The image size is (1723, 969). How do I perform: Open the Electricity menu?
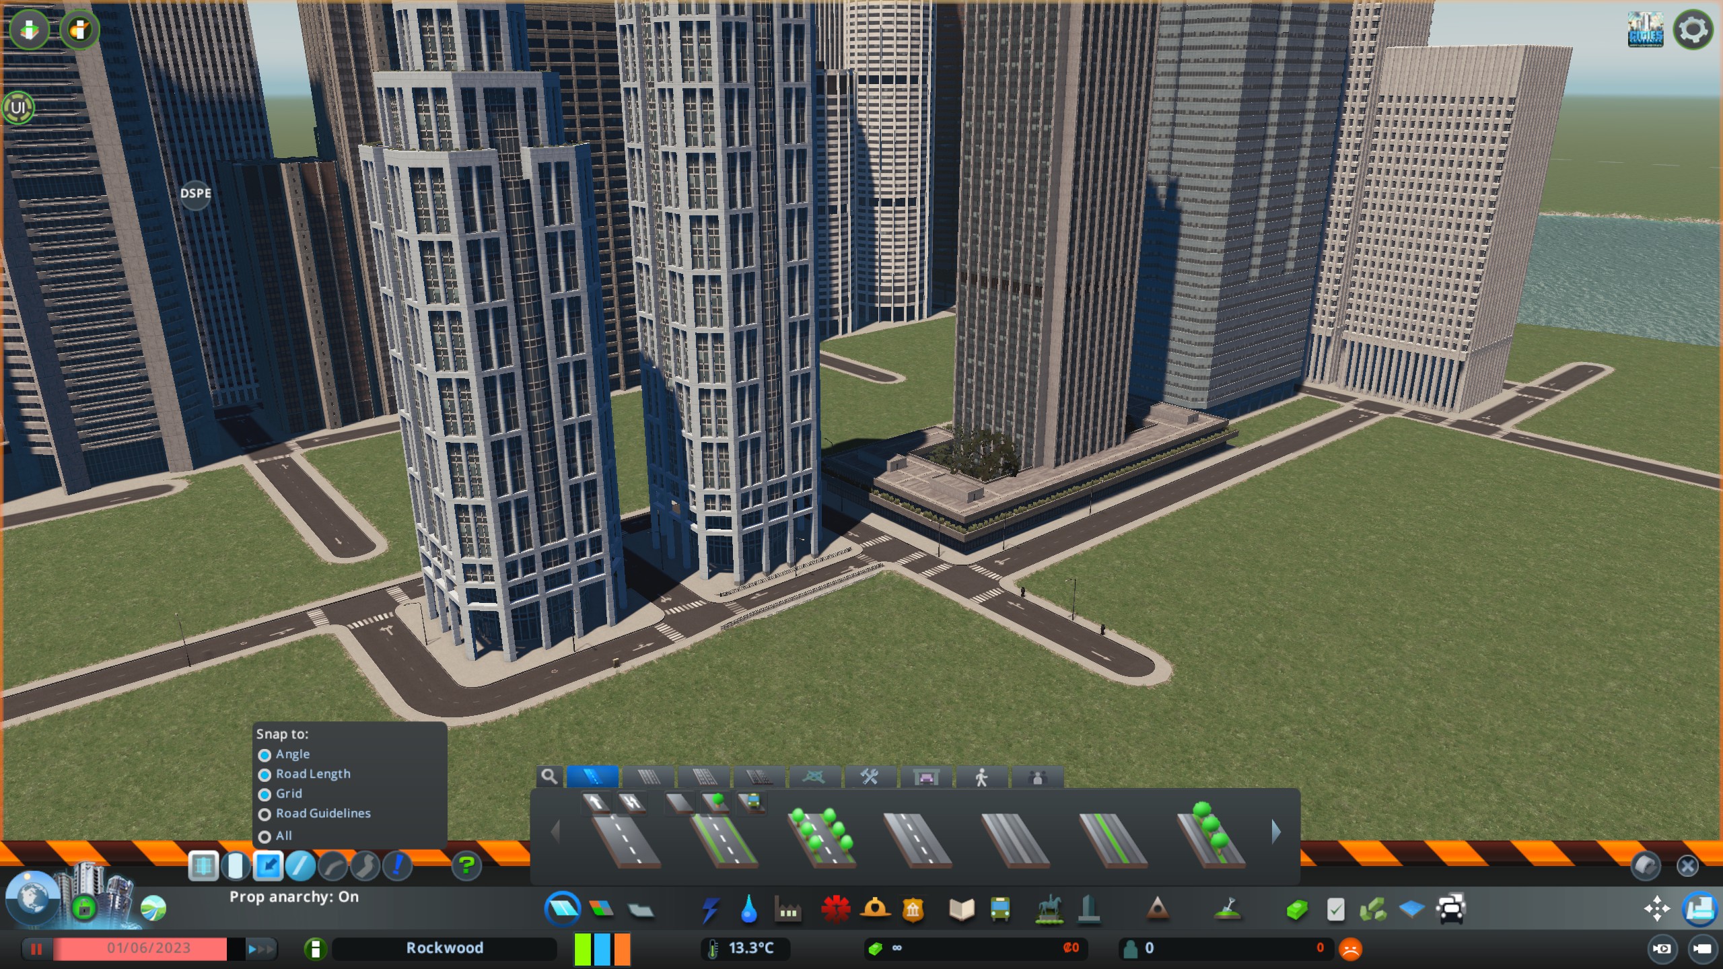pos(710,909)
